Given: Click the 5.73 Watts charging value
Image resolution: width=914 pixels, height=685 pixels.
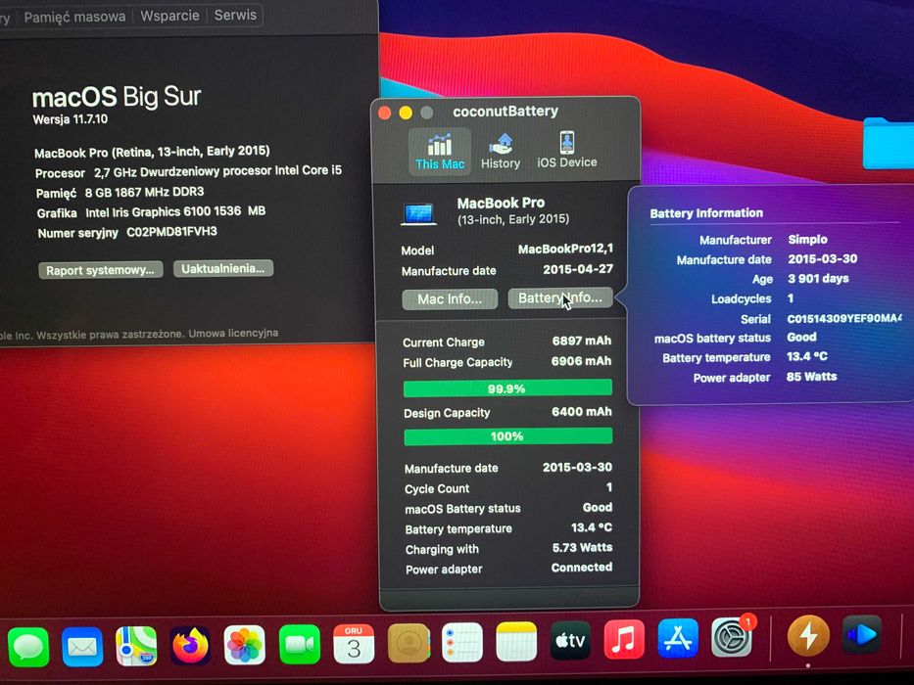Looking at the screenshot, I should 582,547.
